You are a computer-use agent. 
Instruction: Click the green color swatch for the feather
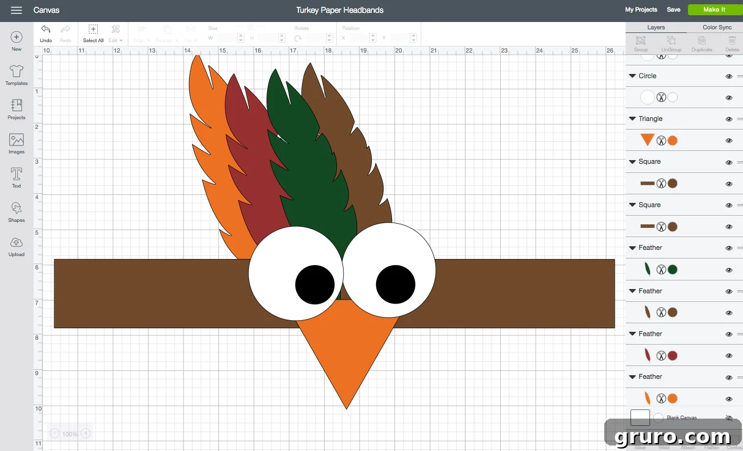pyautogui.click(x=673, y=269)
